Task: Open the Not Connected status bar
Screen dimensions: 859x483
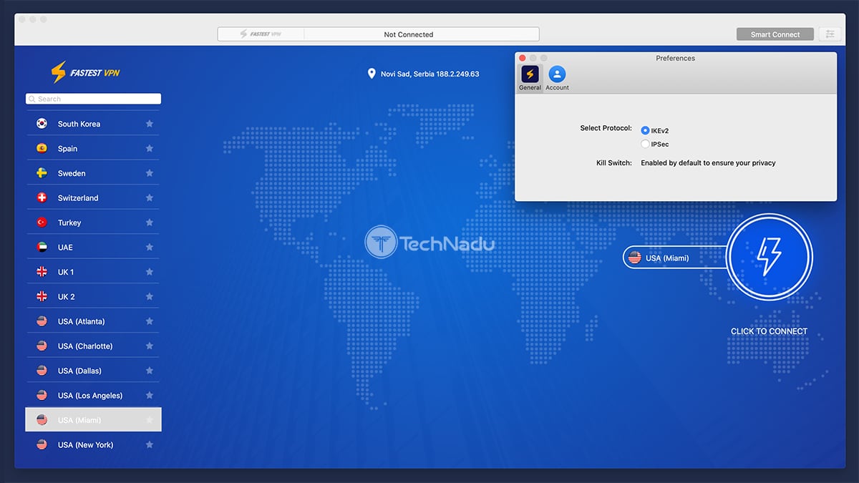Action: [408, 34]
